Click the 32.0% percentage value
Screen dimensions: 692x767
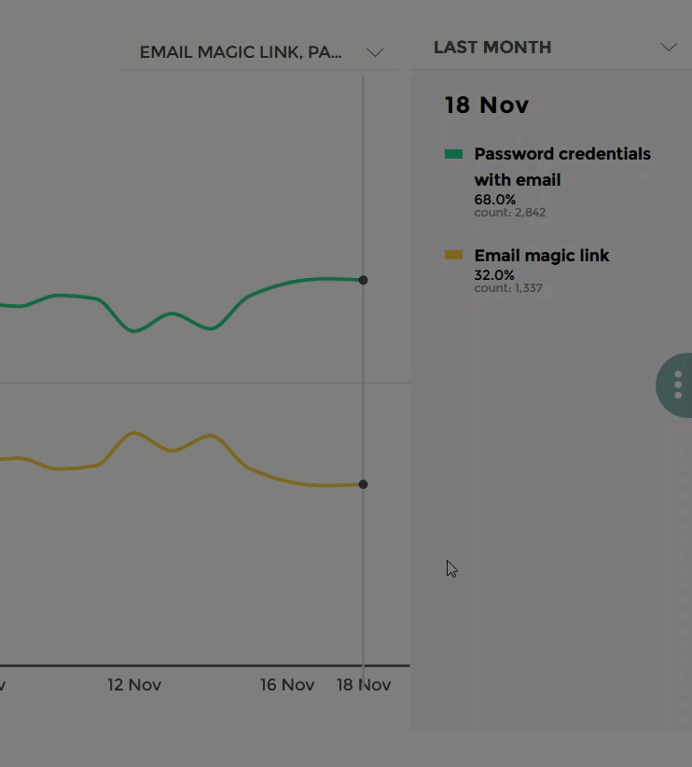(494, 275)
